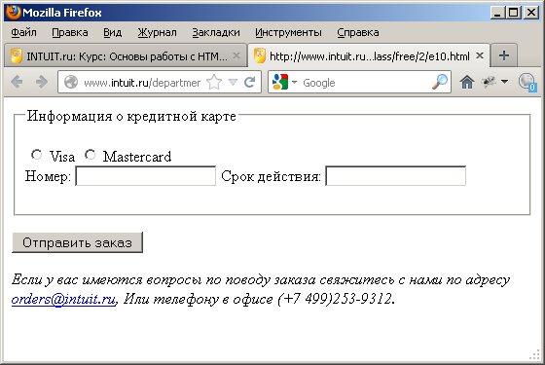Select the Mastercard radio button

click(x=90, y=155)
